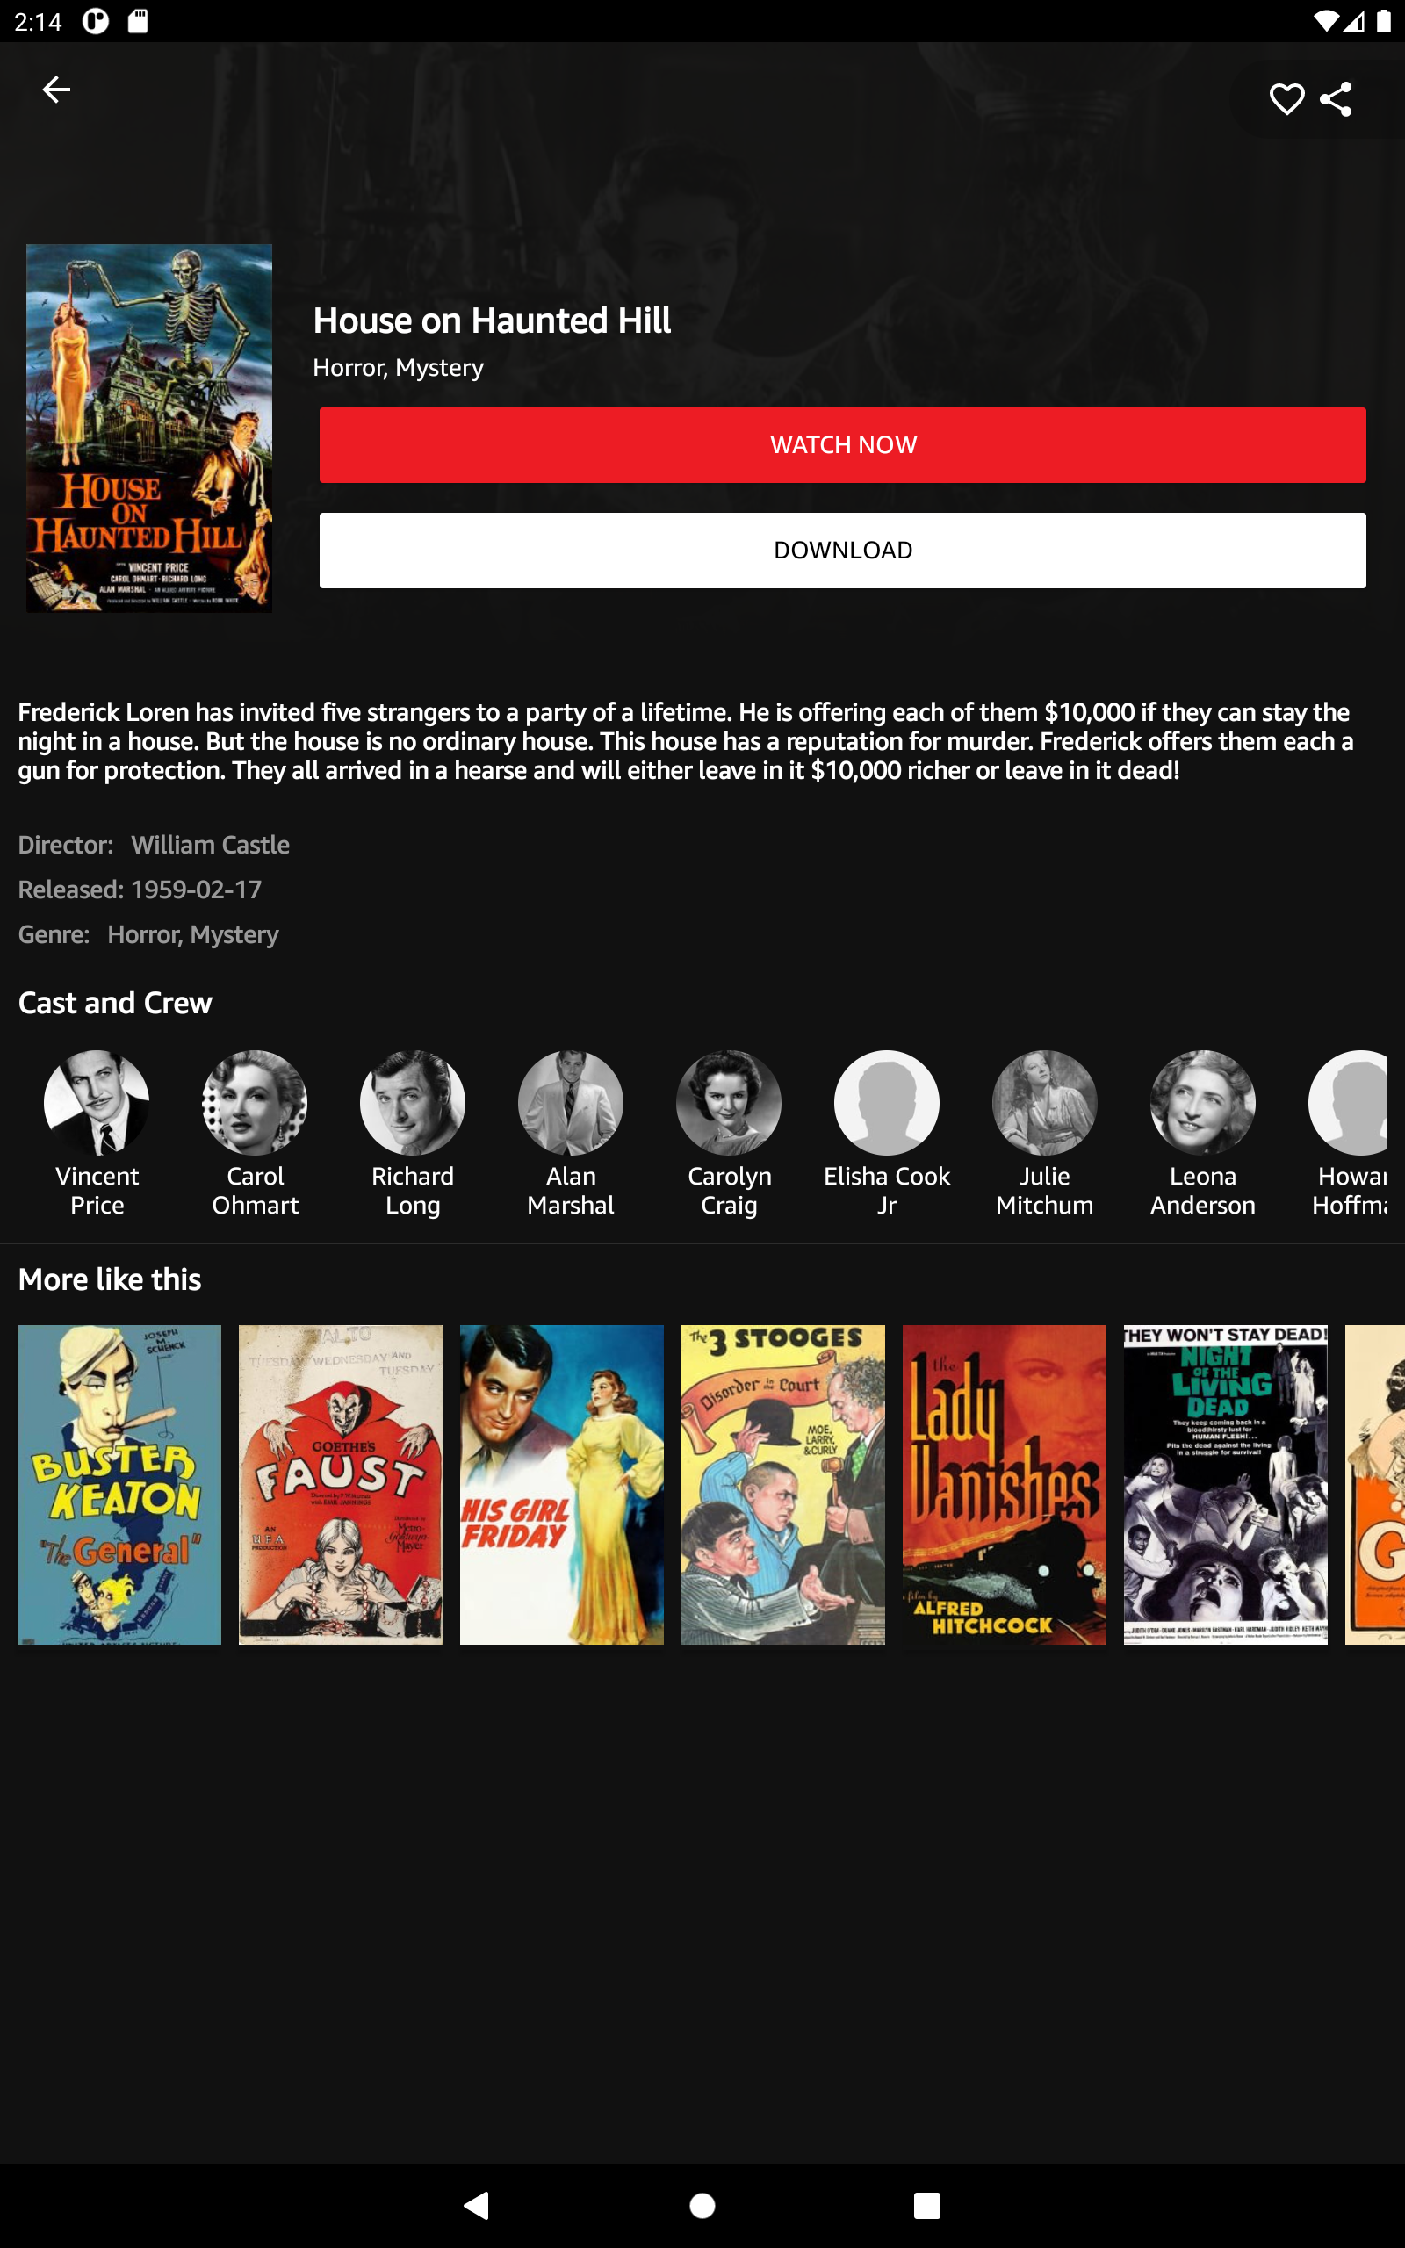Image resolution: width=1405 pixels, height=2248 pixels.
Task: Open The Lady Vanishes poster
Action: tap(1004, 1484)
